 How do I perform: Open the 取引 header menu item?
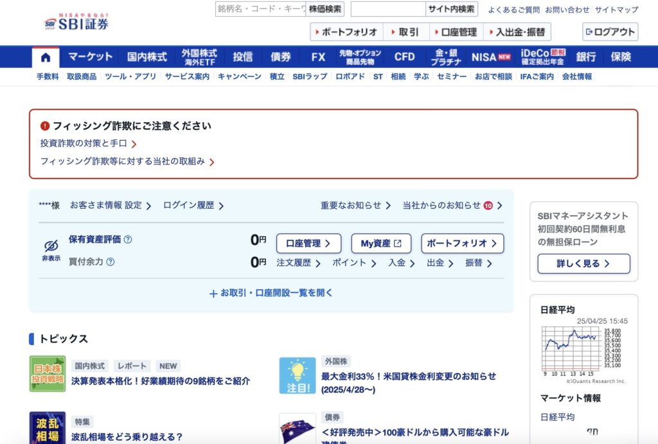point(405,32)
